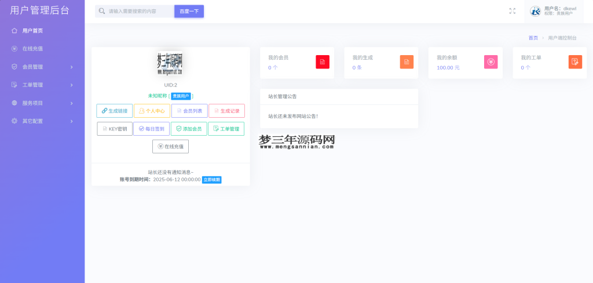Click the shield icon beside 会员管理
593x283 pixels.
[14, 67]
